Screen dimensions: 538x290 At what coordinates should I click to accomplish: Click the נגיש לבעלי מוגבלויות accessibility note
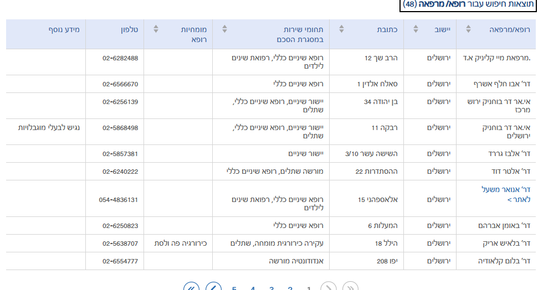click(x=49, y=127)
